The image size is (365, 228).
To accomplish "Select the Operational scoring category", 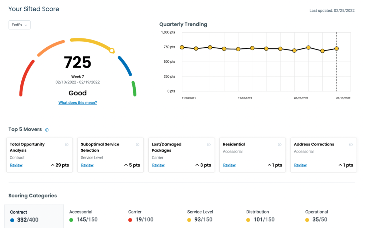I will click(x=316, y=216).
